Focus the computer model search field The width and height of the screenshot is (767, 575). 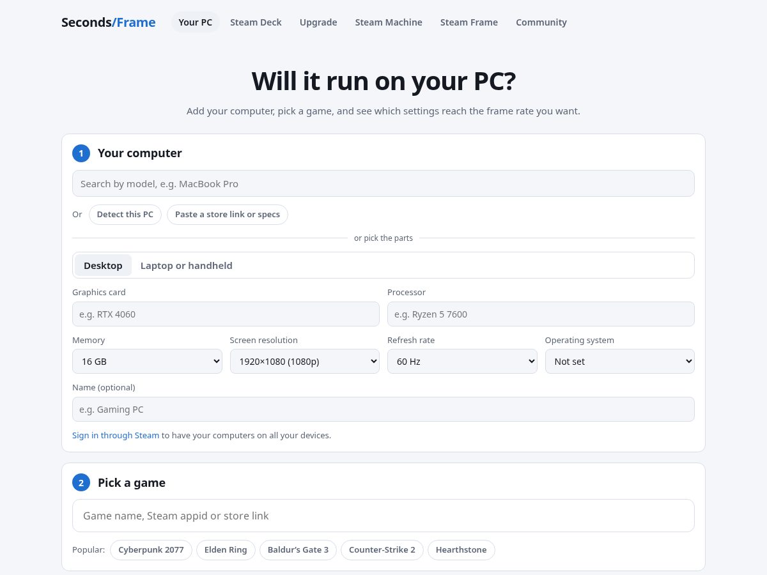coord(383,183)
